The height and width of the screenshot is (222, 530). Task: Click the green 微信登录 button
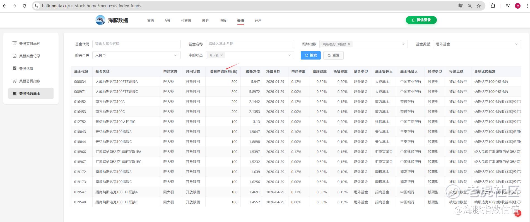tap(421, 20)
